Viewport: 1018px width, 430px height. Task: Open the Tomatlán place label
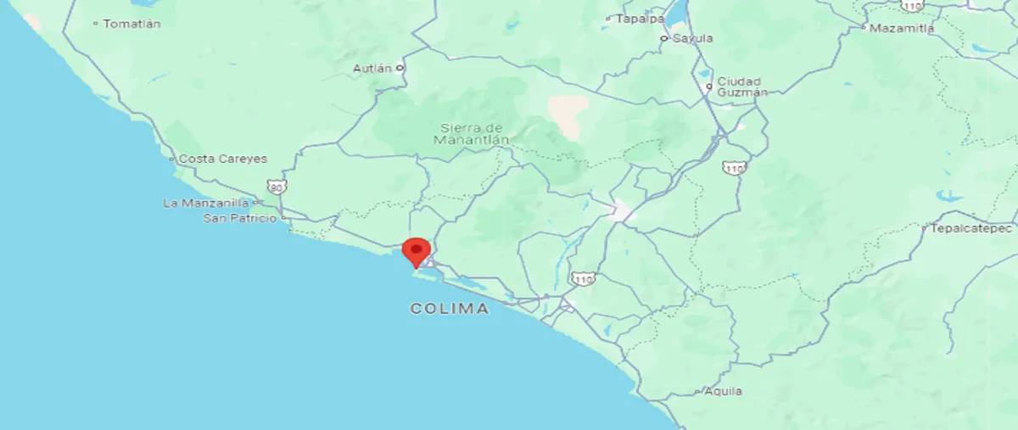131,25
